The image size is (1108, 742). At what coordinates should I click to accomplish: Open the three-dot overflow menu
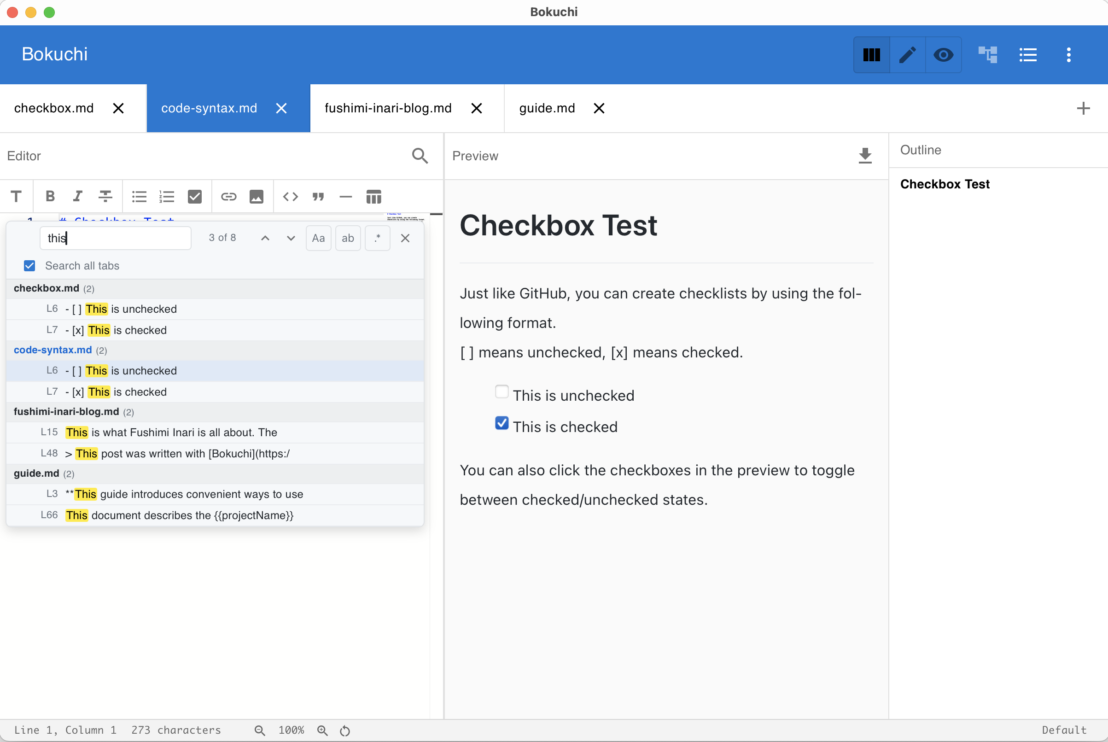[1069, 55]
